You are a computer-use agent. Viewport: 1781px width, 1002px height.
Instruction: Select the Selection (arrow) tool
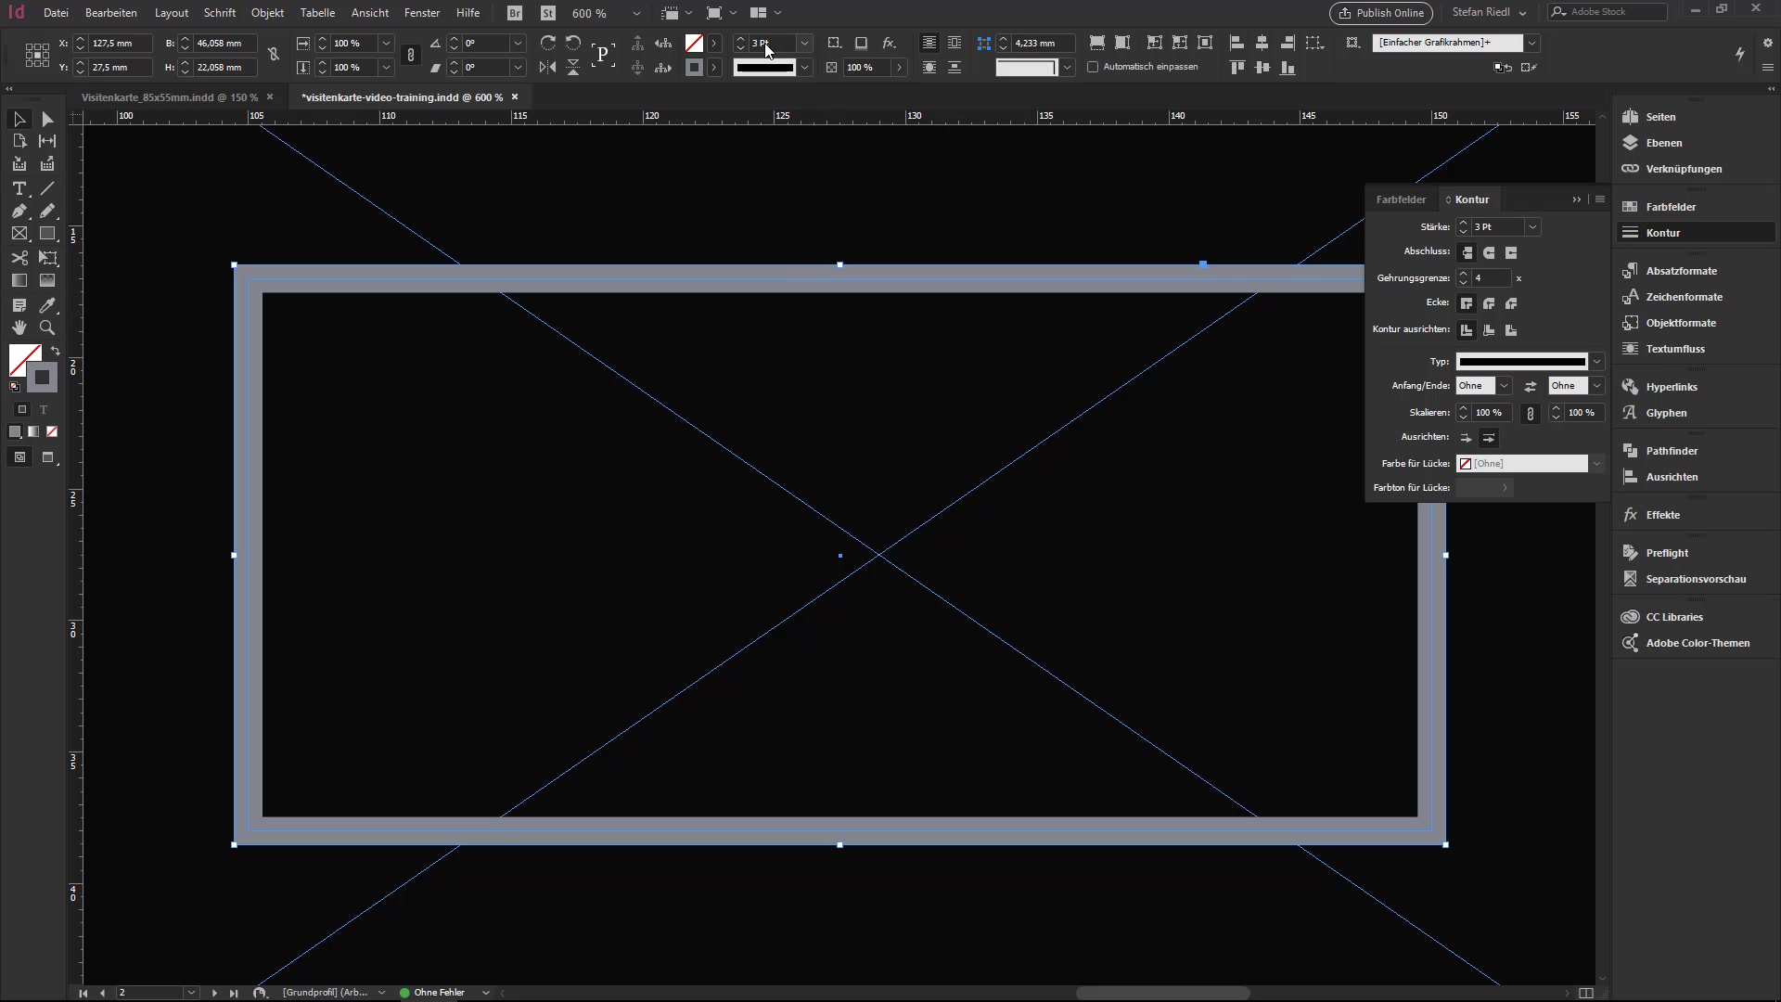click(x=19, y=119)
